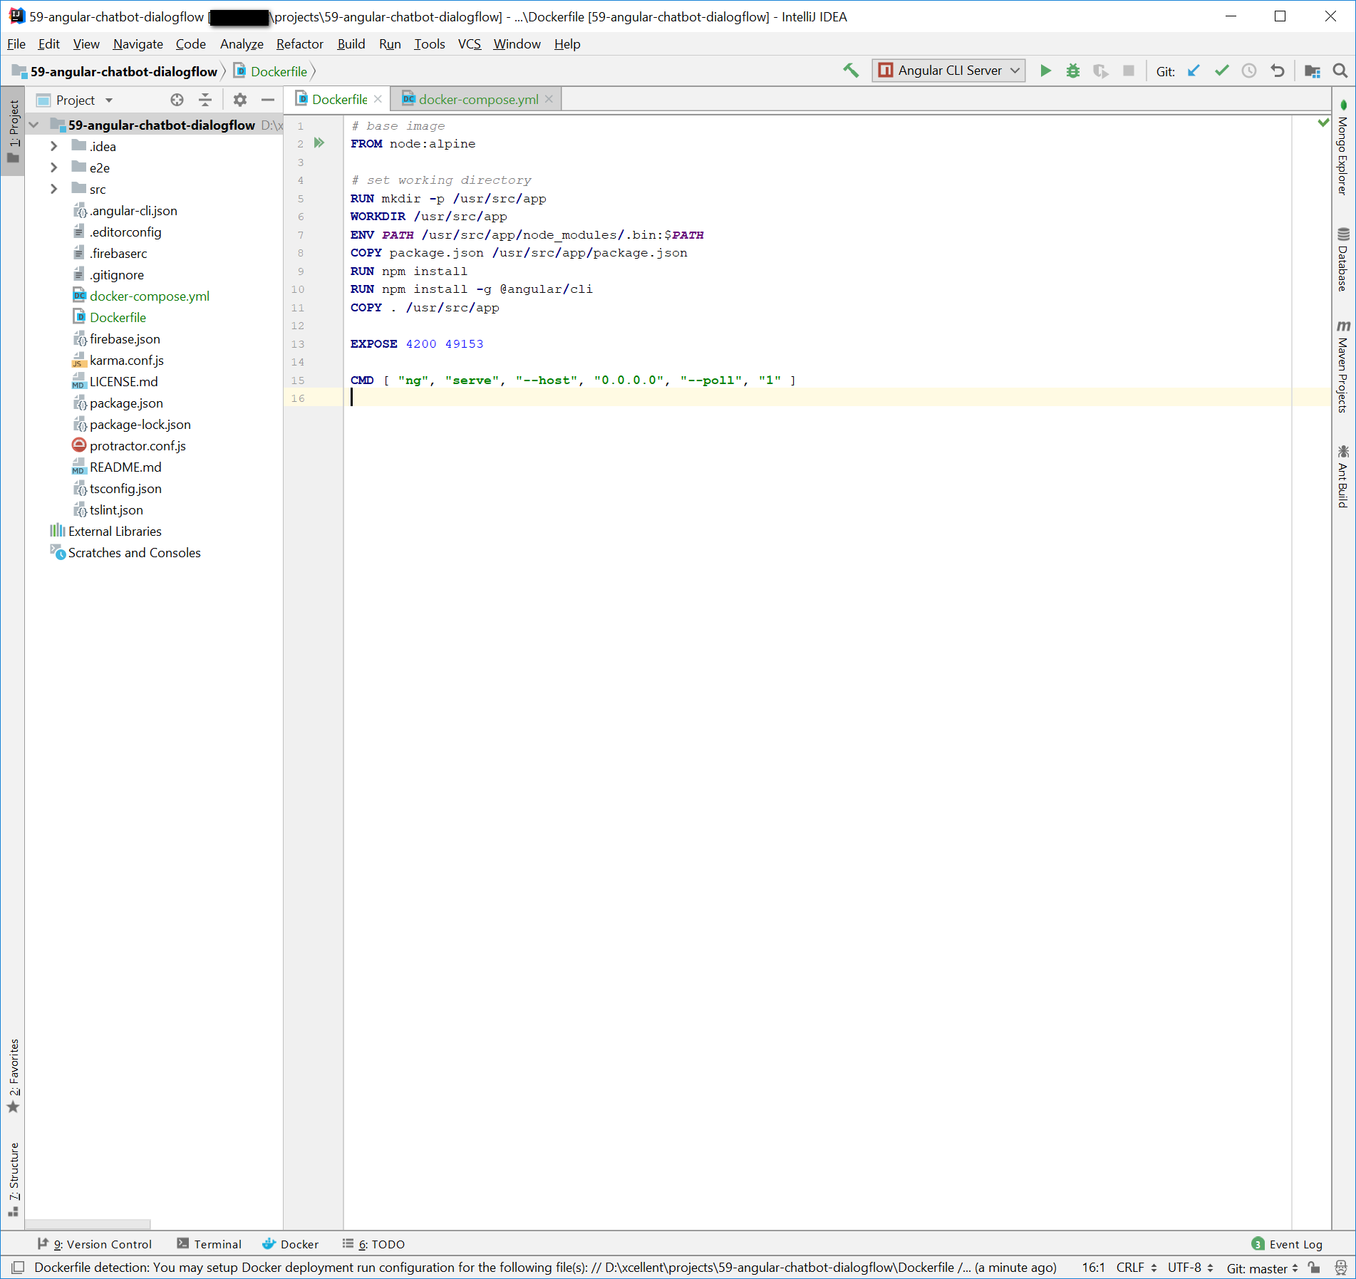The image size is (1356, 1279).
Task: Open Ant Build side panel
Action: [x=1342, y=476]
